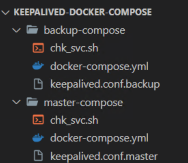Image resolution: width=188 pixels, height=163 pixels.
Task: Click the folder icon of backup-compose
Action: (x=32, y=29)
